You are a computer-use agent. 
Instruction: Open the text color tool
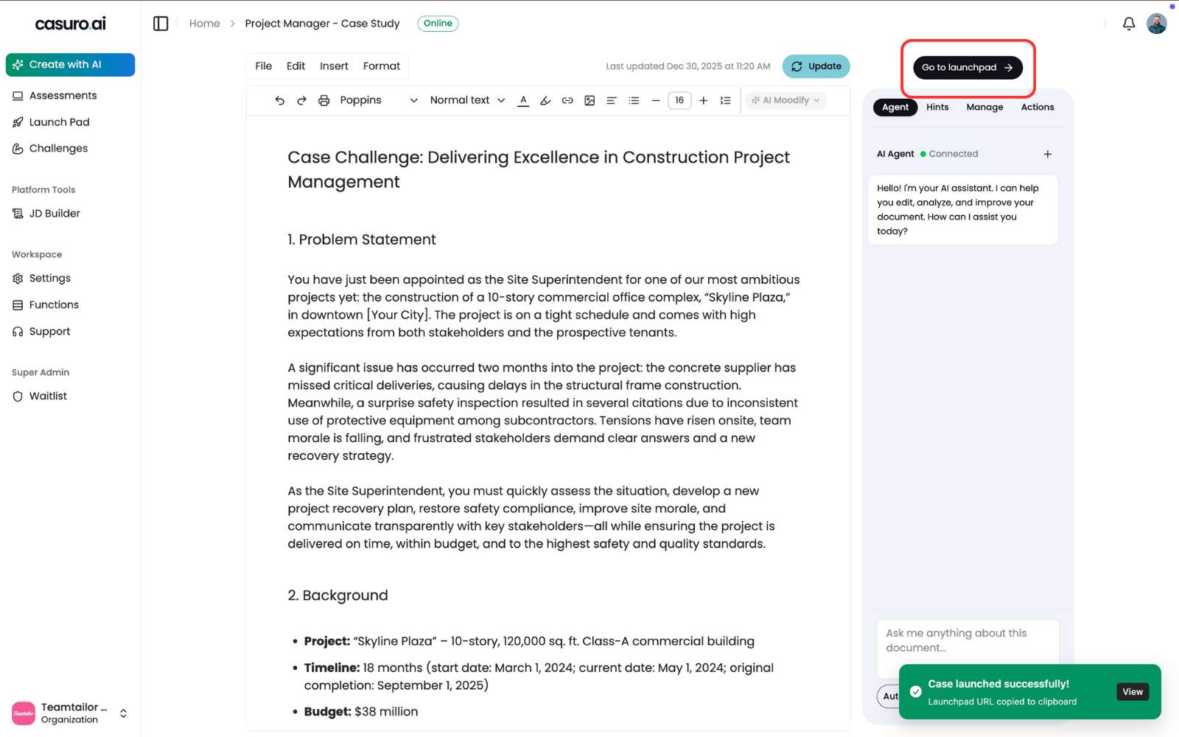(x=523, y=100)
